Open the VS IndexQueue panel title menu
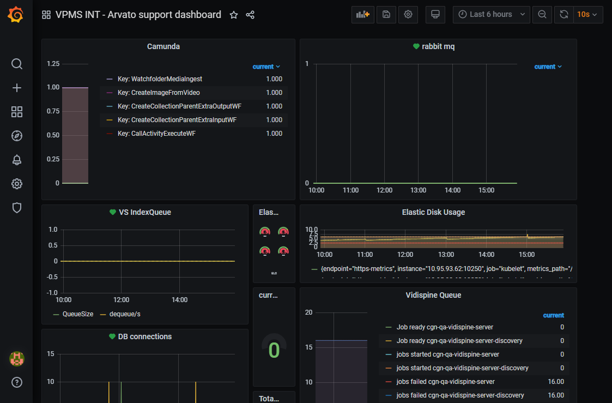The image size is (612, 403). pyautogui.click(x=145, y=212)
